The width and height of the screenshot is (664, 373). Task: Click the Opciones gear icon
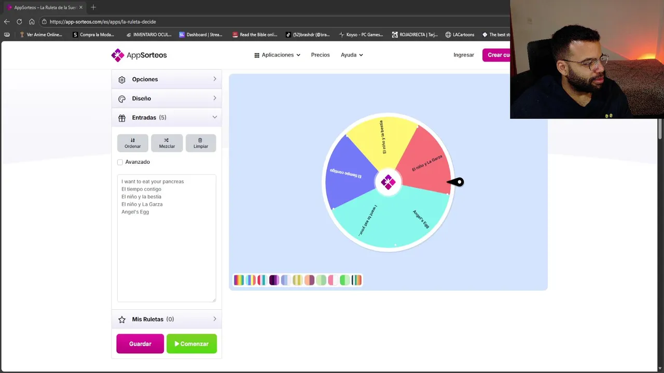coord(122,80)
